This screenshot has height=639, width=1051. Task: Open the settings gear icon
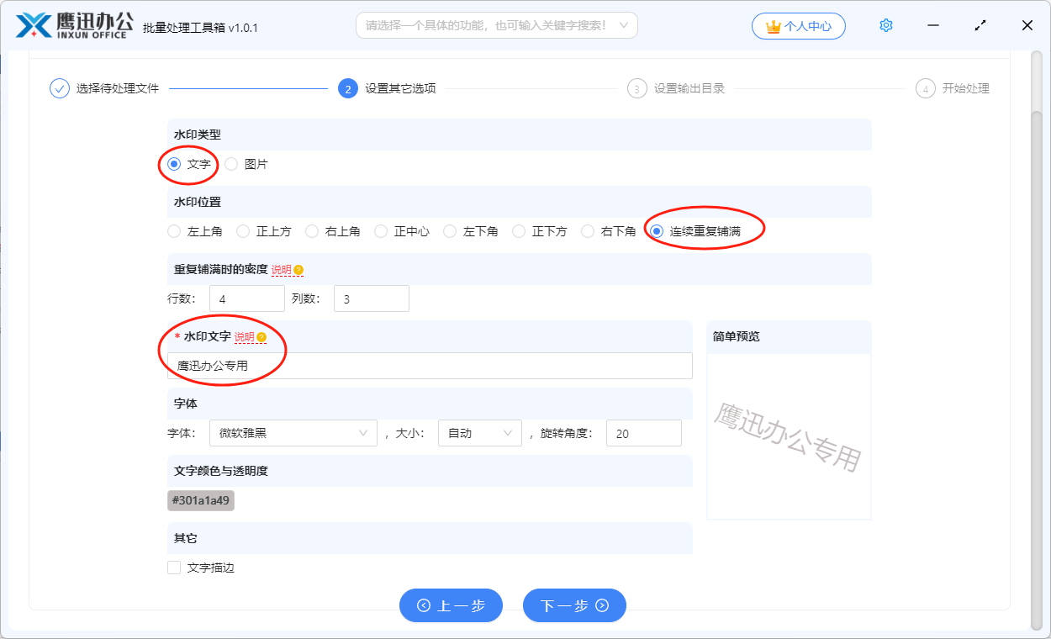[x=885, y=25]
